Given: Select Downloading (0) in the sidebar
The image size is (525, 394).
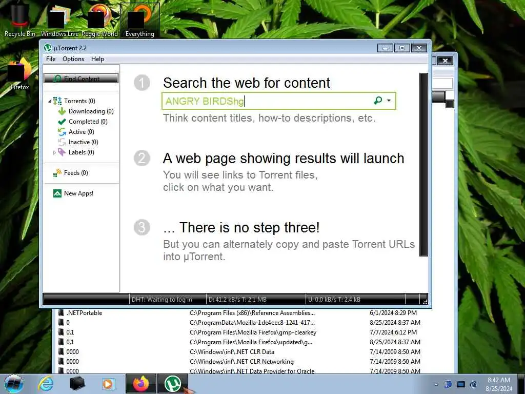Looking at the screenshot, I should (x=91, y=111).
